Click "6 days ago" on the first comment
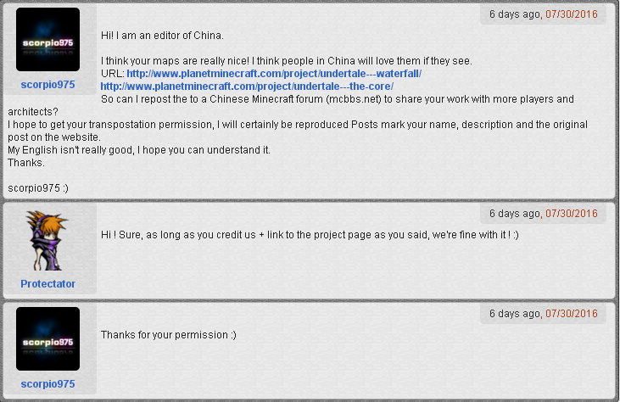The width and height of the screenshot is (620, 402). click(x=515, y=14)
